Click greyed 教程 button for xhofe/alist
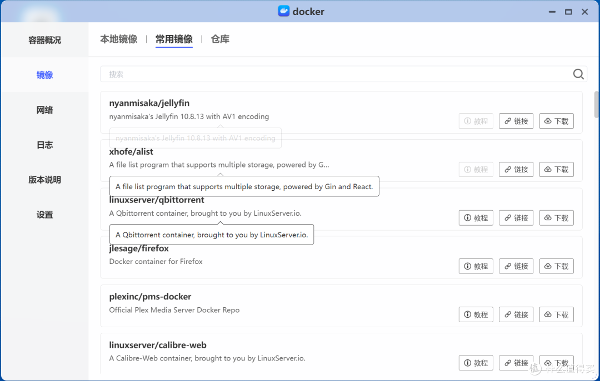The image size is (600, 381). [x=476, y=169]
